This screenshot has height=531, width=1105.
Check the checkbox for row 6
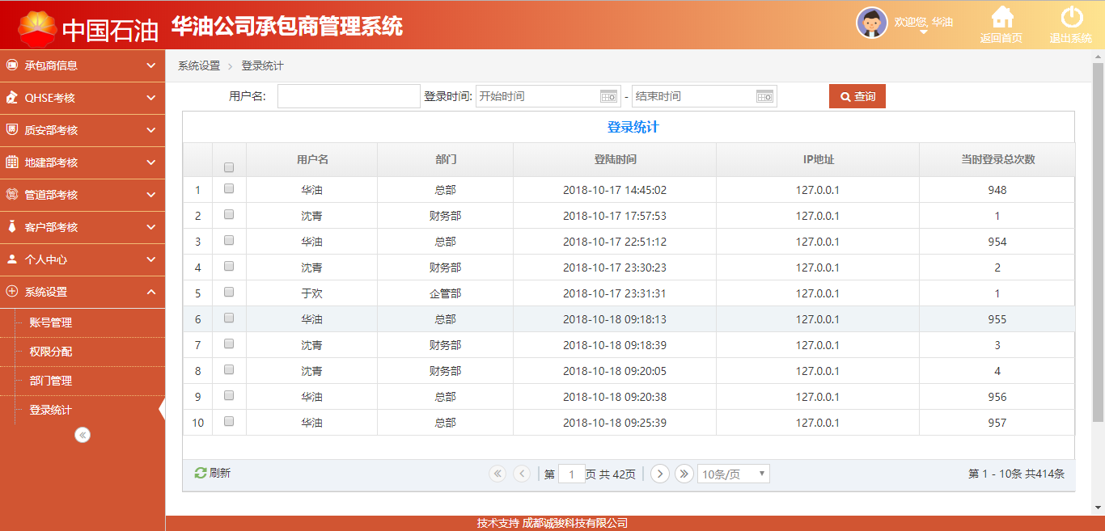pos(229,318)
